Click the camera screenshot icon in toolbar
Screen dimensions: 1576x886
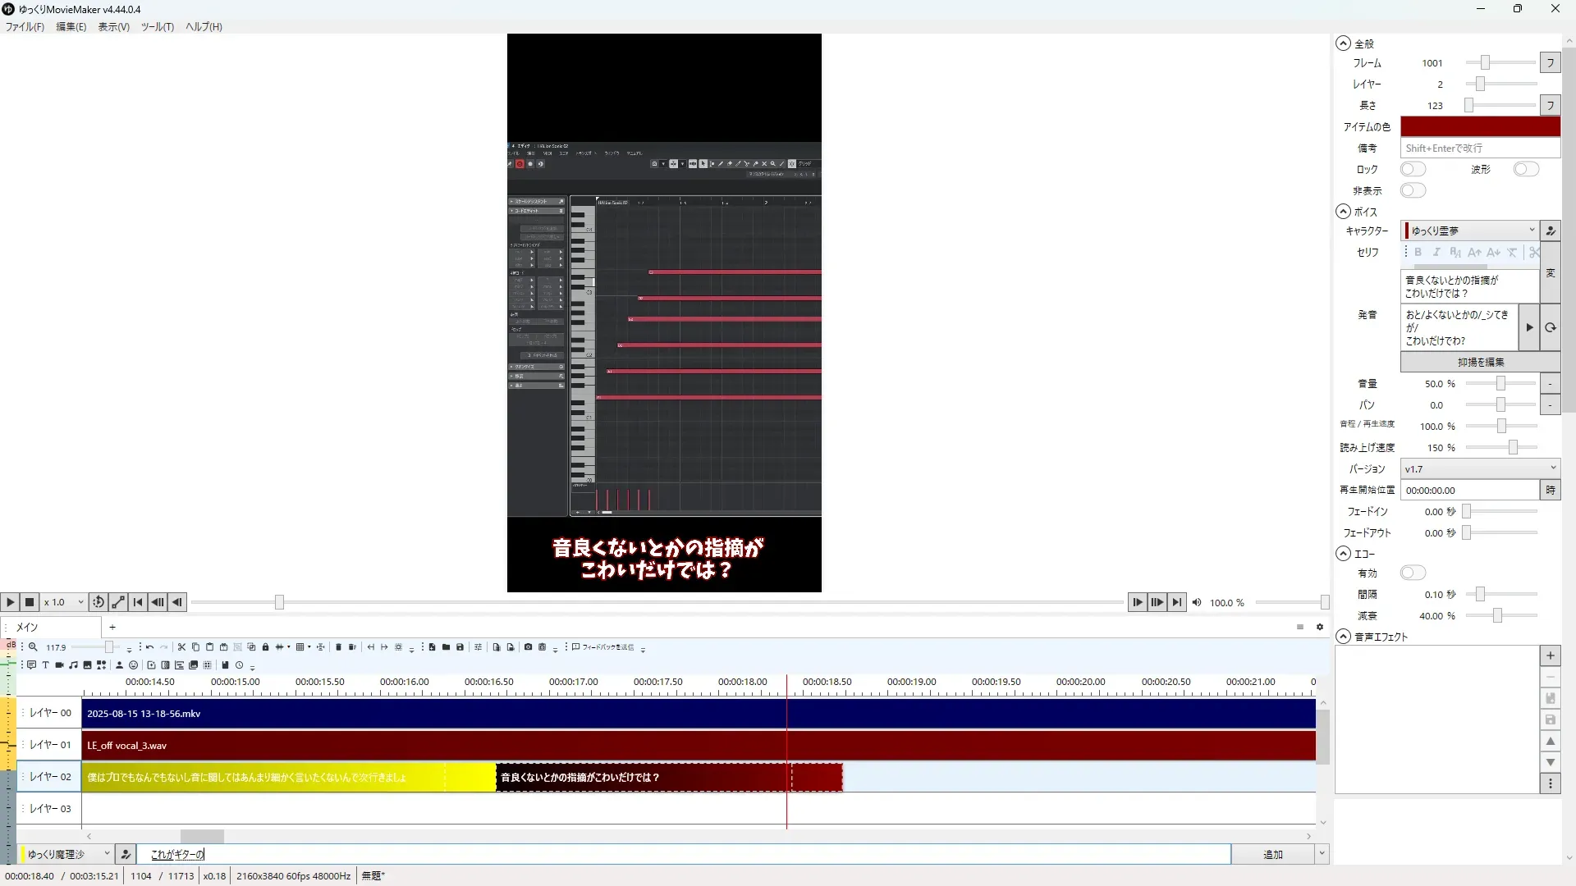(x=528, y=647)
